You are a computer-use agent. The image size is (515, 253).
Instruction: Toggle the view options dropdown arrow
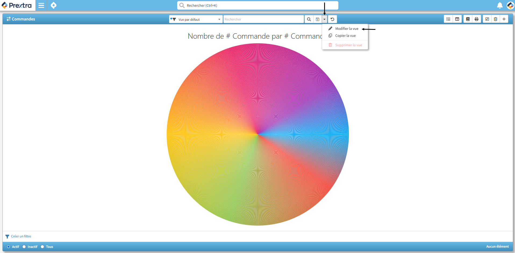[324, 19]
